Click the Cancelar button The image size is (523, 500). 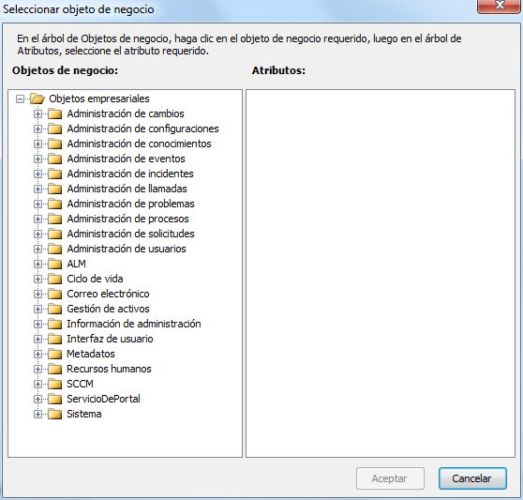[x=472, y=478]
